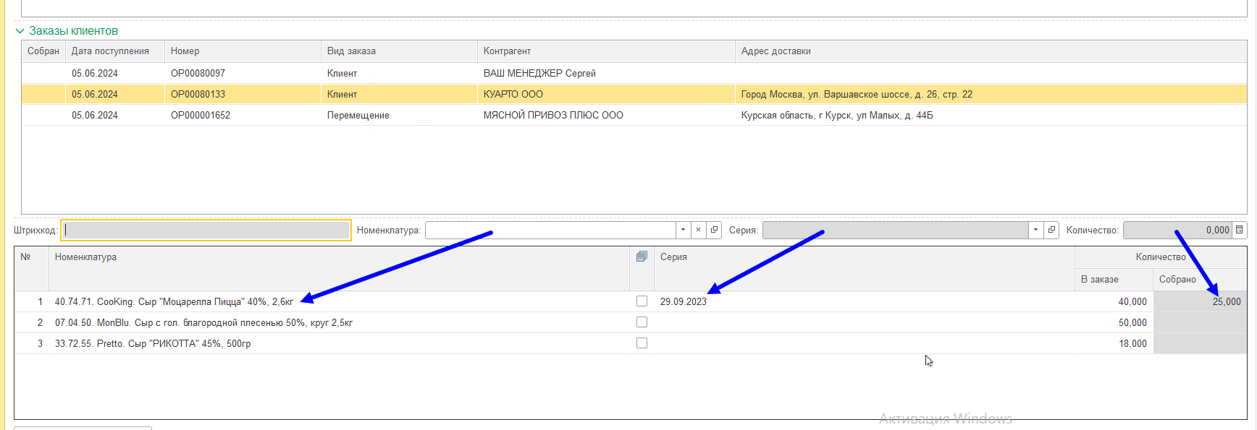Click the Количество value field
The width and height of the screenshot is (1257, 430).
[x=1177, y=230]
